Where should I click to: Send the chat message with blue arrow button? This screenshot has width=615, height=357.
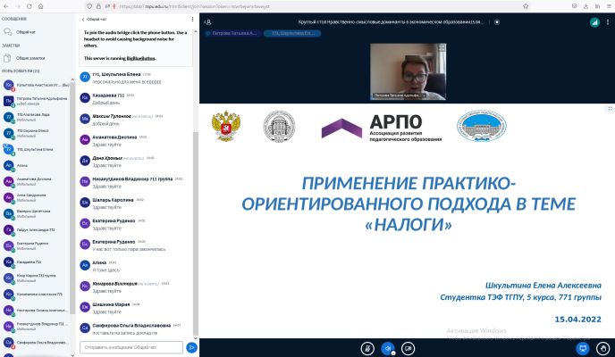click(191, 347)
